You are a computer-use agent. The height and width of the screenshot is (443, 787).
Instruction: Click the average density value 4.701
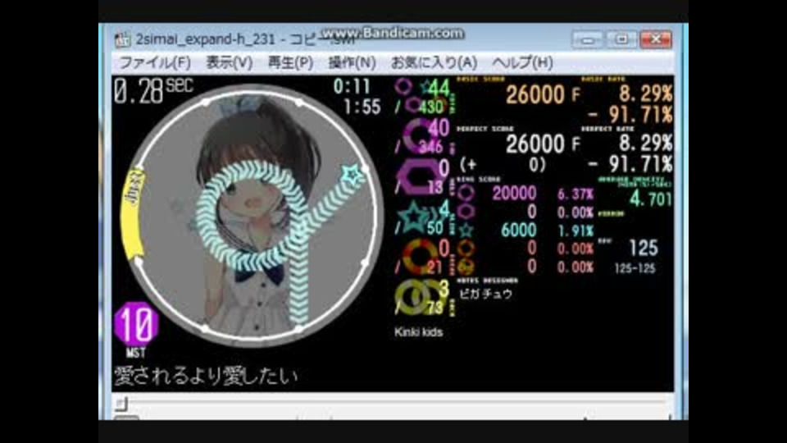(x=650, y=199)
